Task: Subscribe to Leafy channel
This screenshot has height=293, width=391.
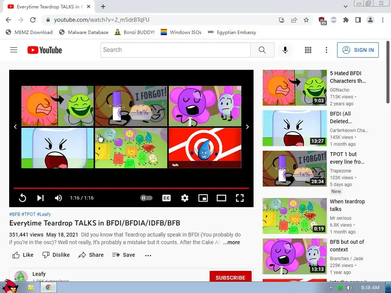Action: 230,277
